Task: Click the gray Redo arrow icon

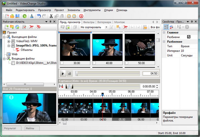Action: (x=44, y=16)
